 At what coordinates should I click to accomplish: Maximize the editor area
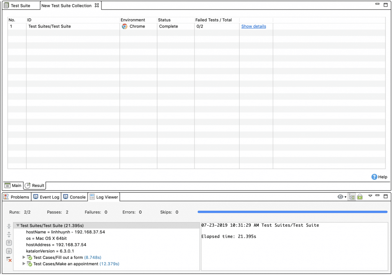pos(385,5)
